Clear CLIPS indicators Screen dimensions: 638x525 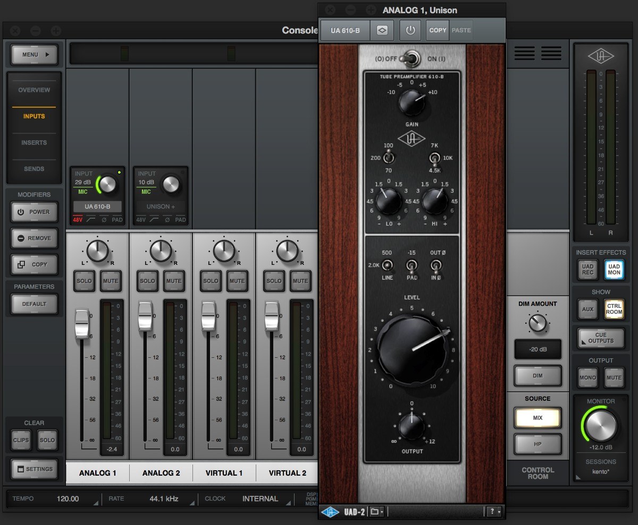21,440
